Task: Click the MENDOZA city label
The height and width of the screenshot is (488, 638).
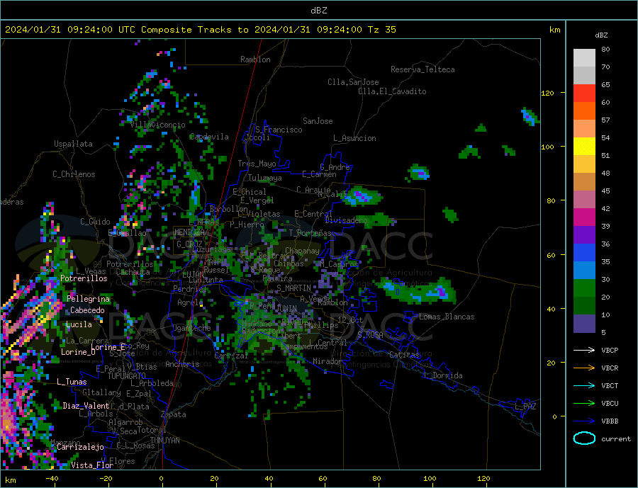Action: pos(189,232)
